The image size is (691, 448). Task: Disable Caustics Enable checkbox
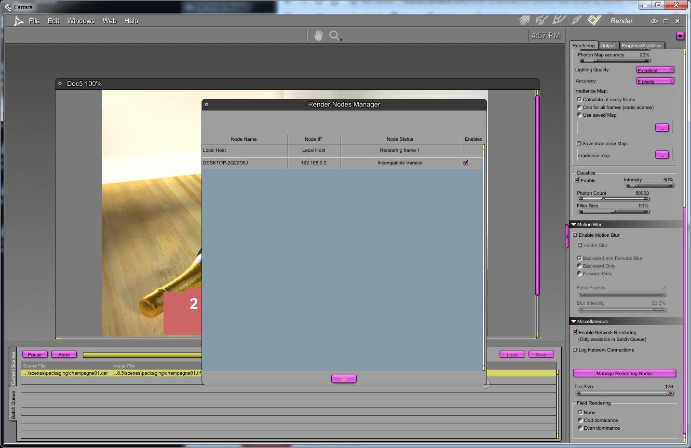tap(577, 180)
